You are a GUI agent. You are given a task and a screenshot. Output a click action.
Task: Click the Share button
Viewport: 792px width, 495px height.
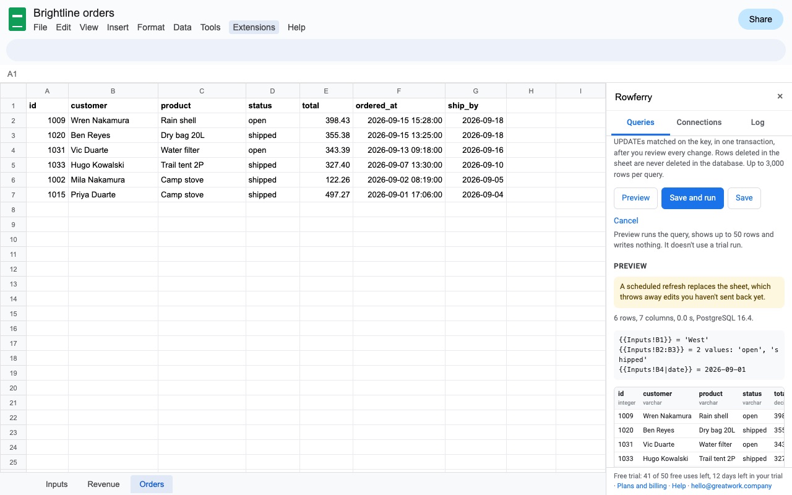(x=760, y=19)
